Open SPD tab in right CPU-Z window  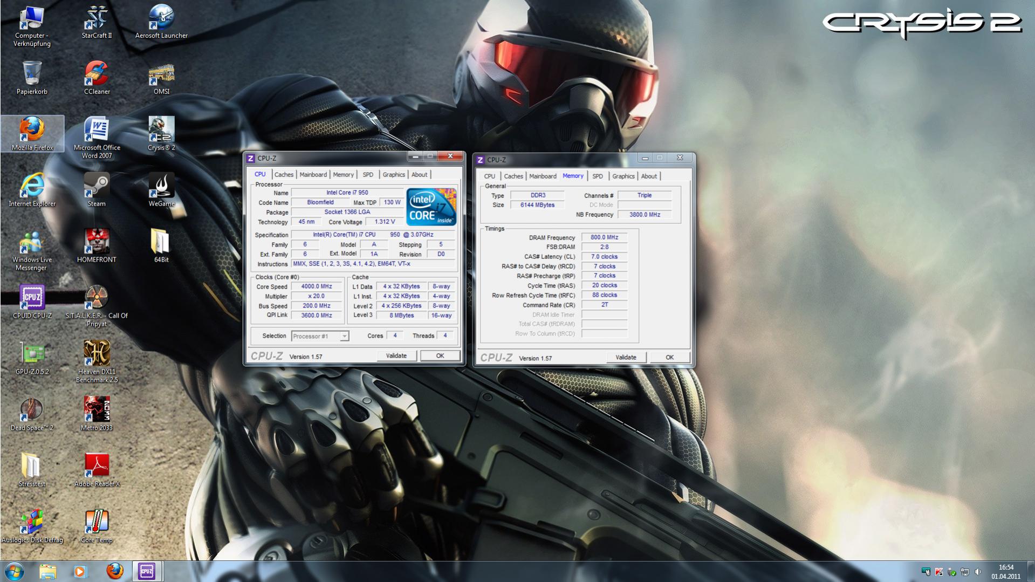[x=598, y=176]
